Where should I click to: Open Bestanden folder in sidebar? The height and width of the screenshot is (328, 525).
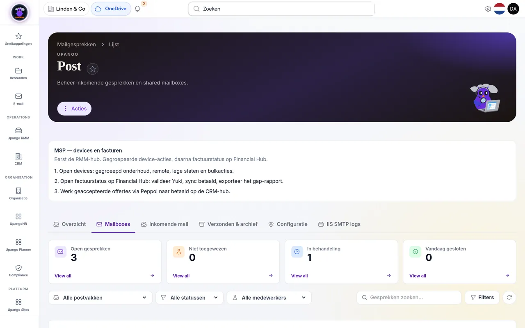pos(18,73)
